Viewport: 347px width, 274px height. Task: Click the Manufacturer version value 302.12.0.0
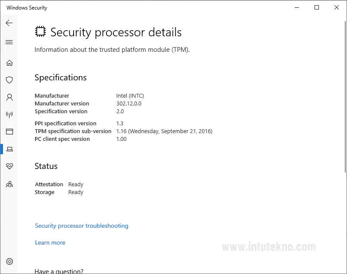pyautogui.click(x=129, y=104)
